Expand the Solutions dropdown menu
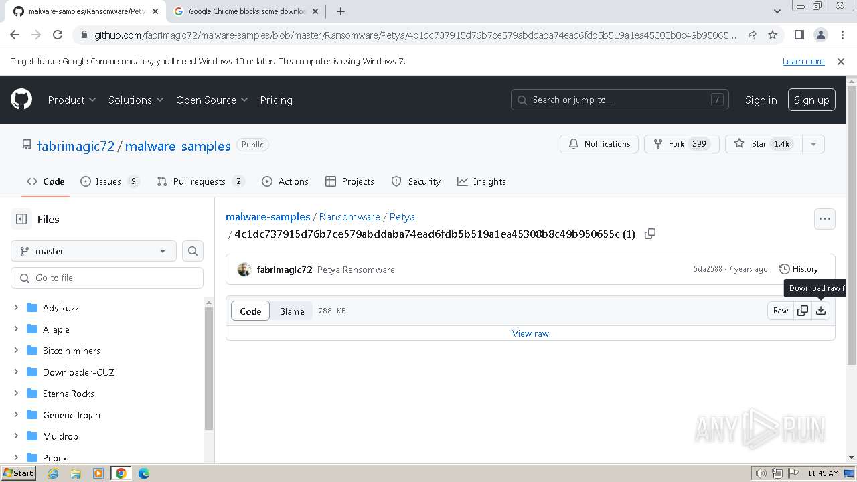Screen dimensions: 857x482 [x=136, y=100]
